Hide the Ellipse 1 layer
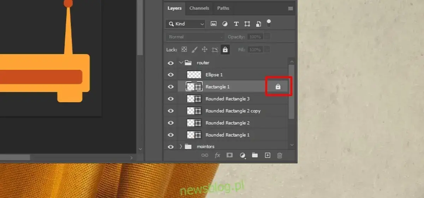The image size is (424, 198). coord(171,75)
